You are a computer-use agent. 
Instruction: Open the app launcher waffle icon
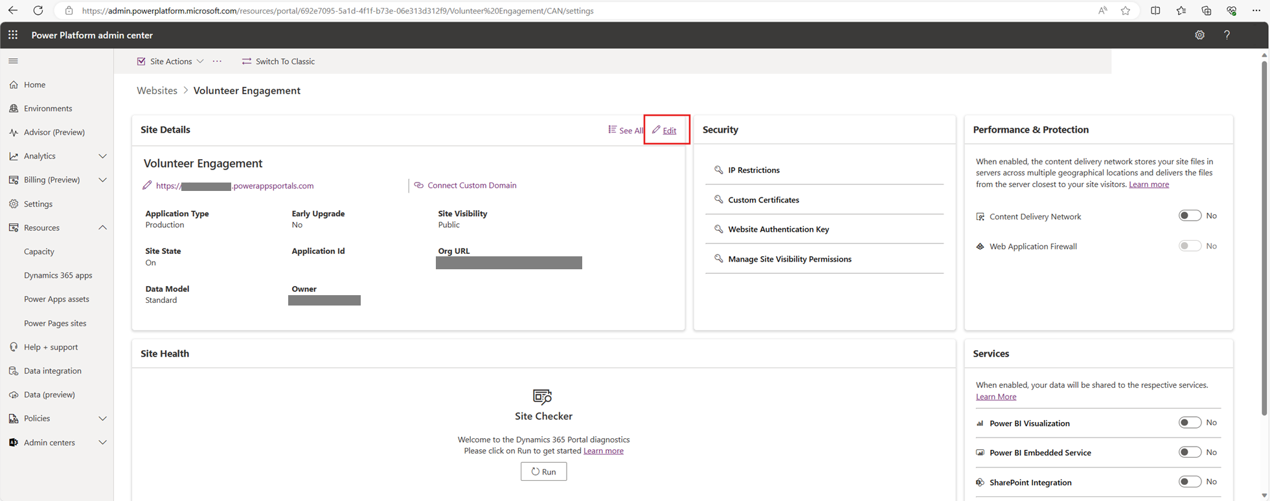tap(13, 35)
